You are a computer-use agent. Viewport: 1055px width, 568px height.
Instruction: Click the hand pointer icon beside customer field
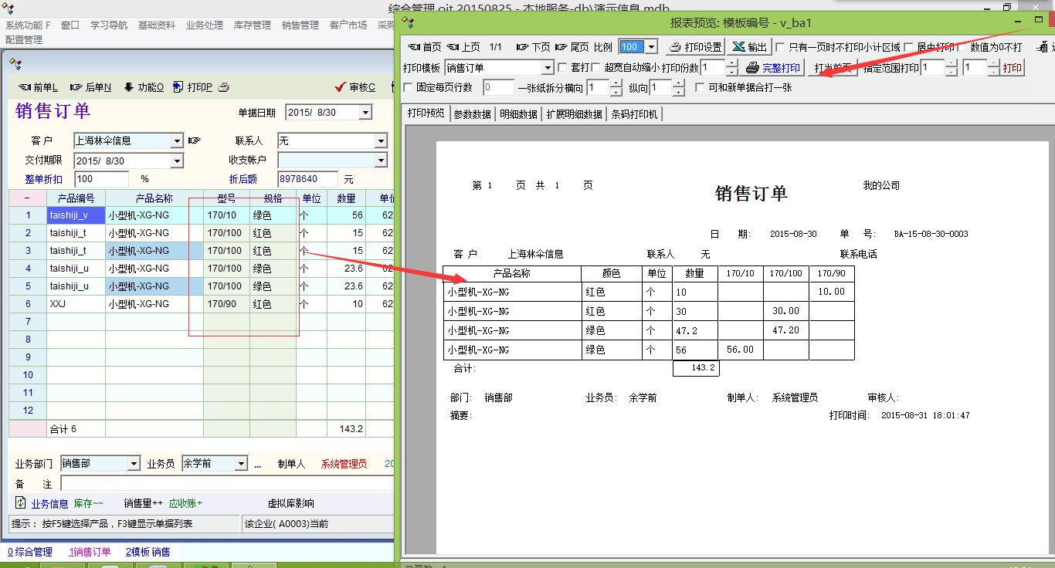[x=195, y=141]
